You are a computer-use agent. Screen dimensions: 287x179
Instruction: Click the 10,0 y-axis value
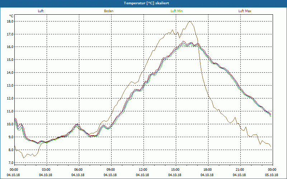(10, 124)
